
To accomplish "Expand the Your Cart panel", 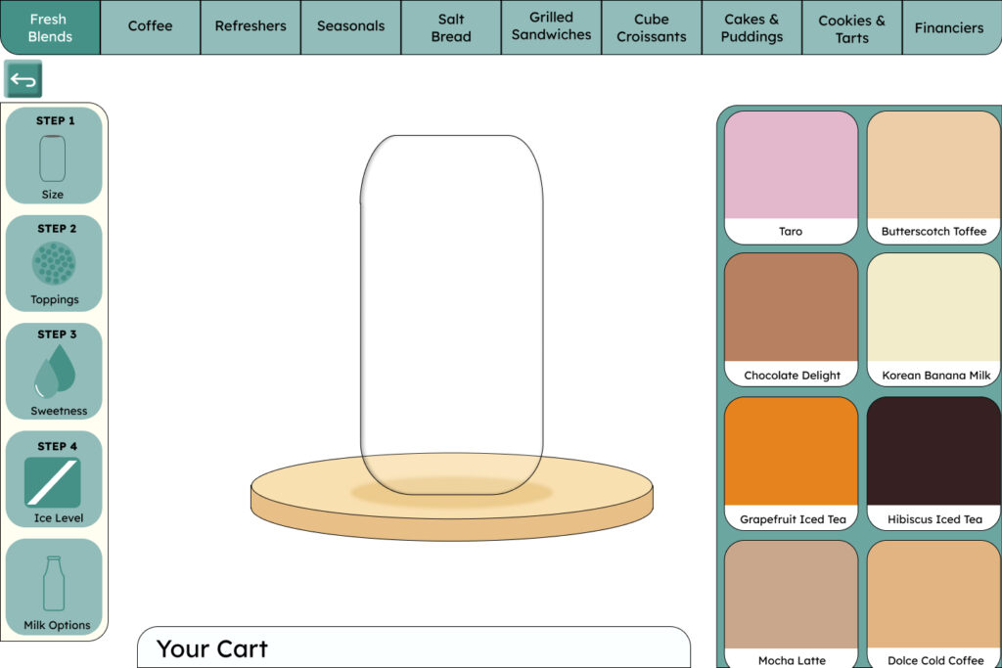I will pyautogui.click(x=413, y=648).
